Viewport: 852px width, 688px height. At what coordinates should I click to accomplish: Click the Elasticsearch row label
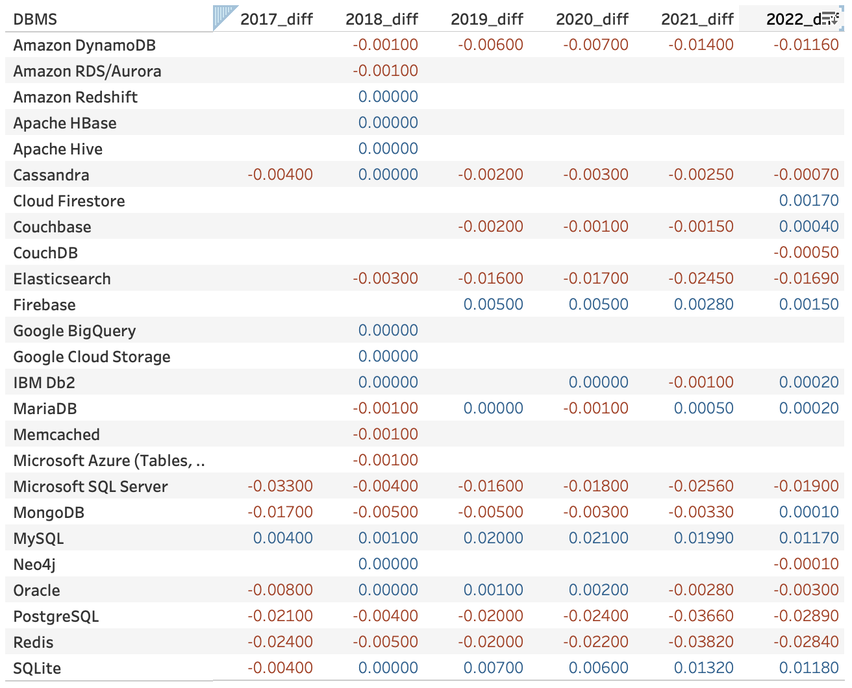click(62, 279)
